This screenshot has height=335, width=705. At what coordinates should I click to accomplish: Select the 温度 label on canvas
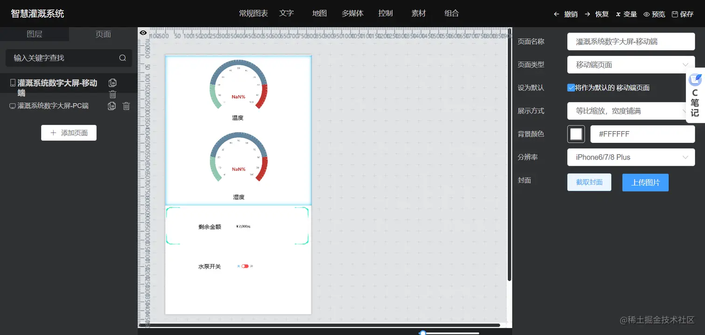(238, 118)
